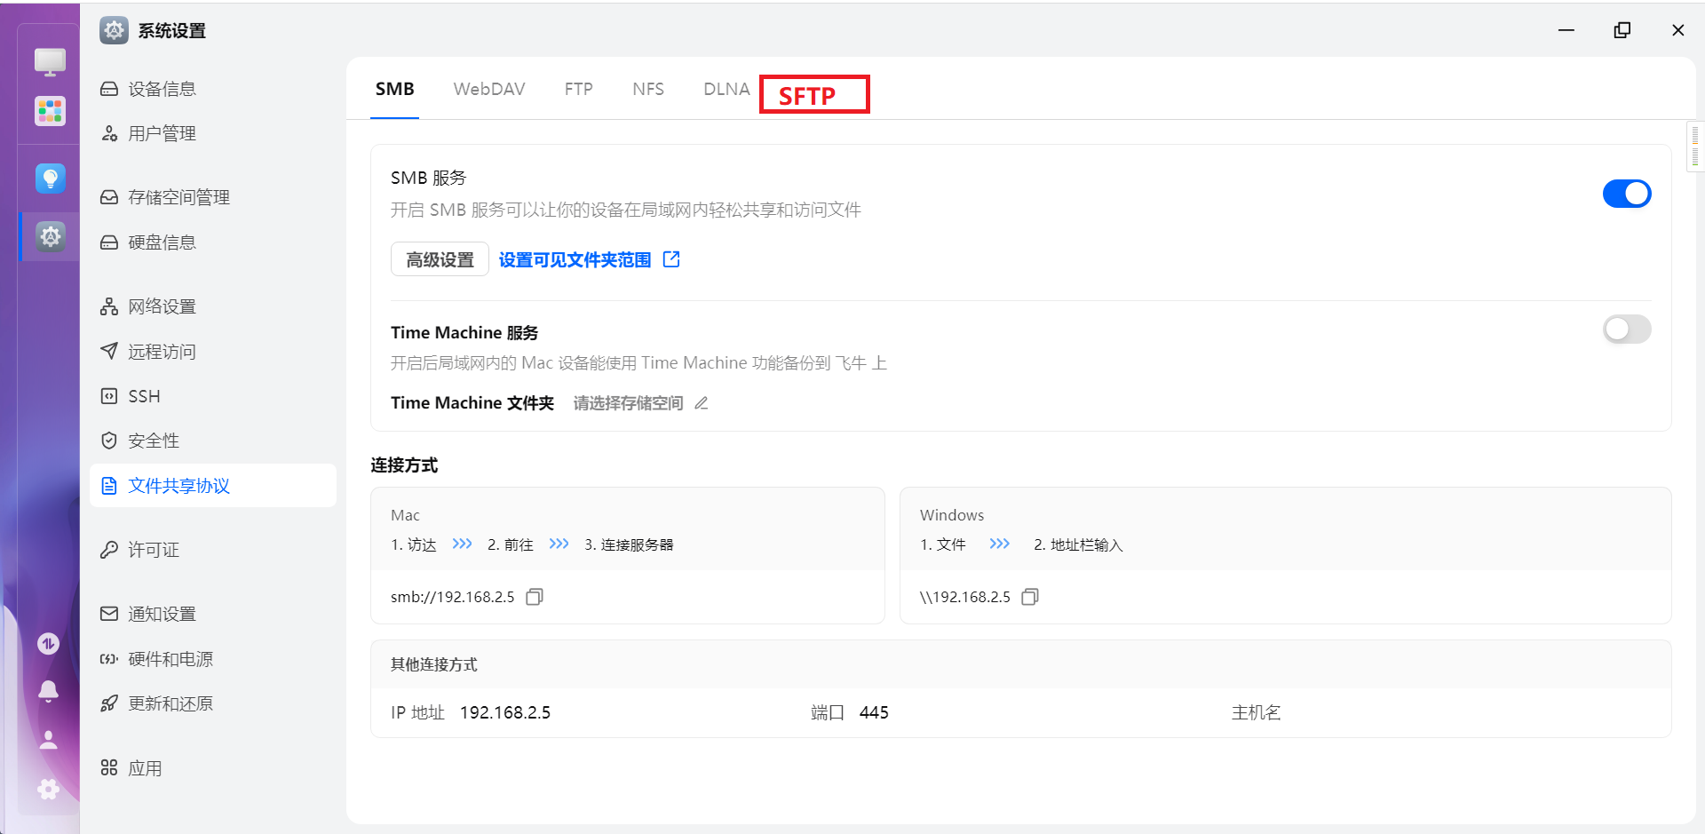The image size is (1705, 834).
Task: Open the lightbulb tips app in dock
Action: 50,179
